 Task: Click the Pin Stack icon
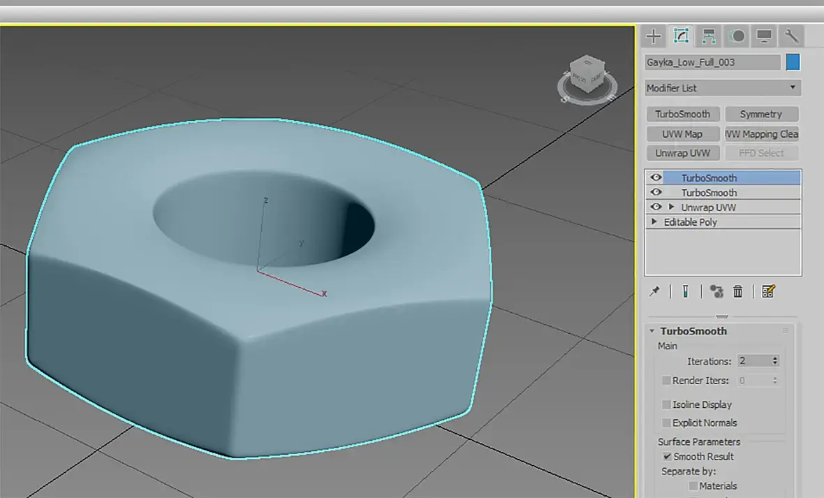[655, 291]
